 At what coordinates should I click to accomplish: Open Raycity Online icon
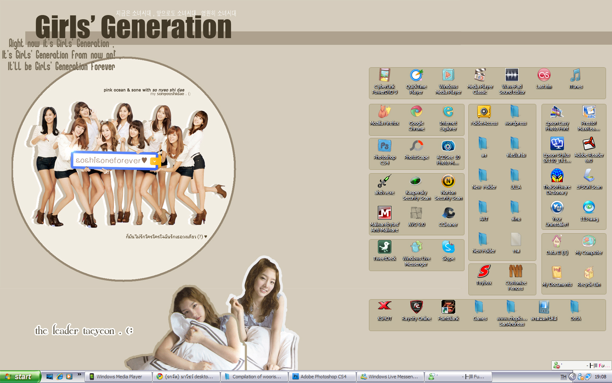coord(416,311)
